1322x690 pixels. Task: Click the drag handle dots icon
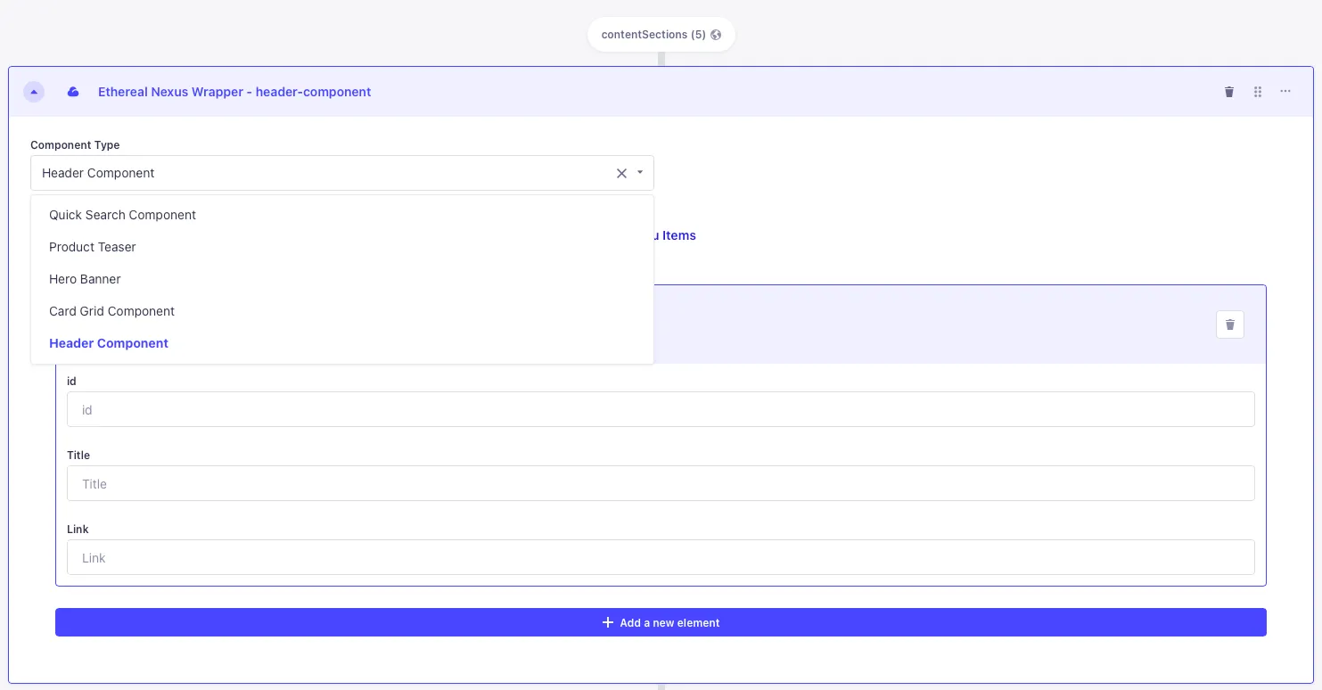(x=1258, y=92)
